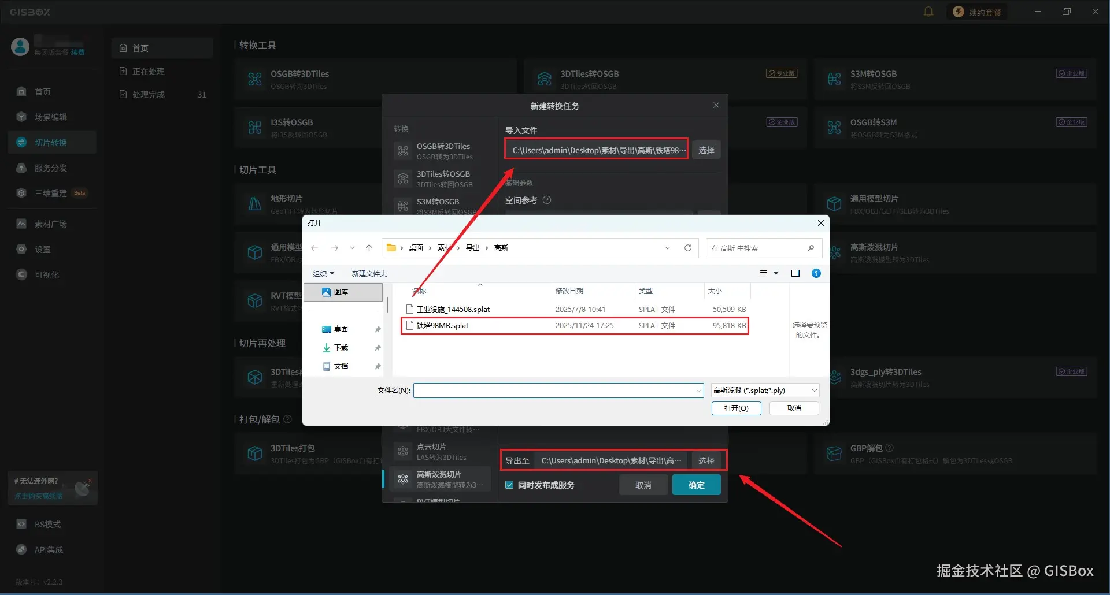
Task: Switch to the 正在处理 tab
Action: (162, 71)
